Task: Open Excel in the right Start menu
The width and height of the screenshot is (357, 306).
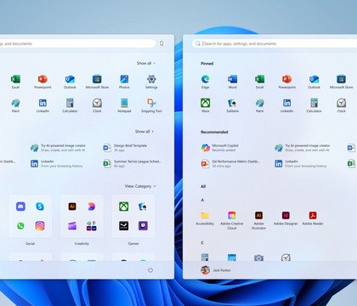Action: [259, 82]
